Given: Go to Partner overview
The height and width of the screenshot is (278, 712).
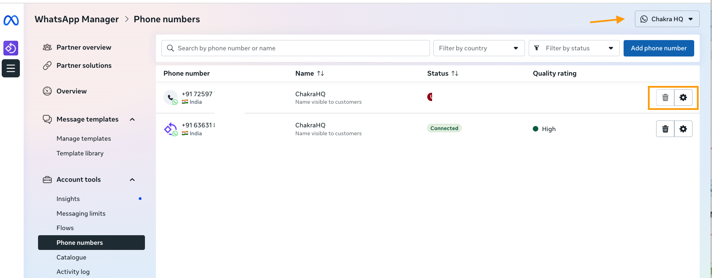Looking at the screenshot, I should (84, 47).
